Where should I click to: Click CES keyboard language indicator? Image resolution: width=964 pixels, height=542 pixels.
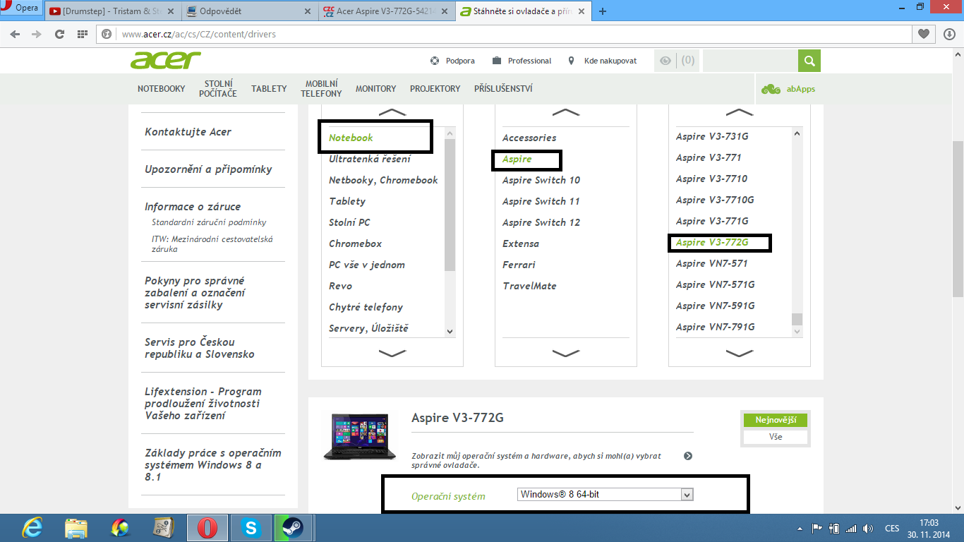click(x=892, y=528)
